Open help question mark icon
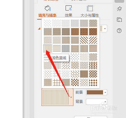Screen dimensions: 126x118 (x=119, y=30)
